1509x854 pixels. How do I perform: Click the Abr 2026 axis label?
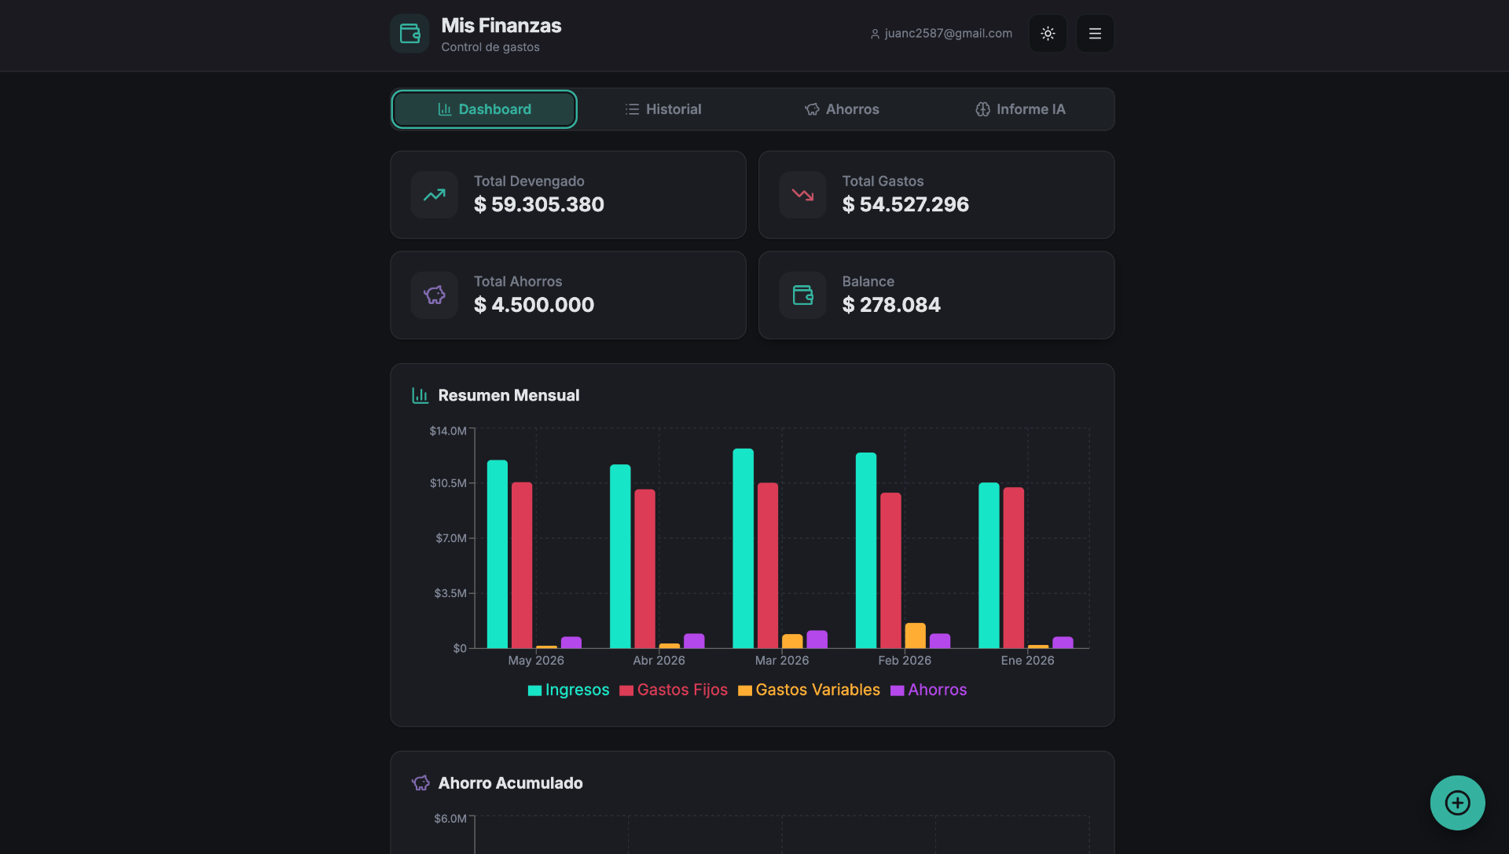659,661
